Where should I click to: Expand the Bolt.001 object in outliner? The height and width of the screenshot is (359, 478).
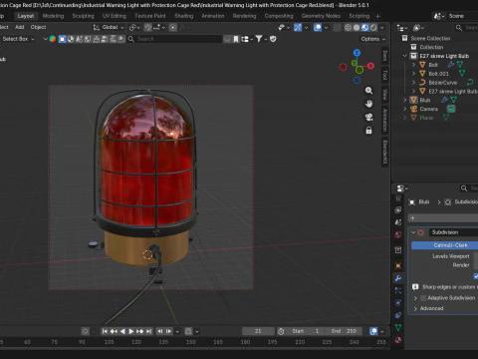pyautogui.click(x=413, y=74)
